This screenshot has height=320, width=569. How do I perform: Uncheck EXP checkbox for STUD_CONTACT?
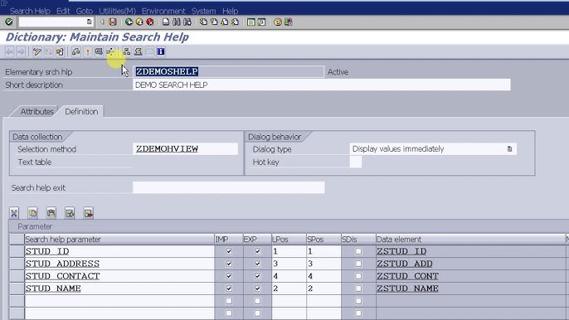point(257,276)
